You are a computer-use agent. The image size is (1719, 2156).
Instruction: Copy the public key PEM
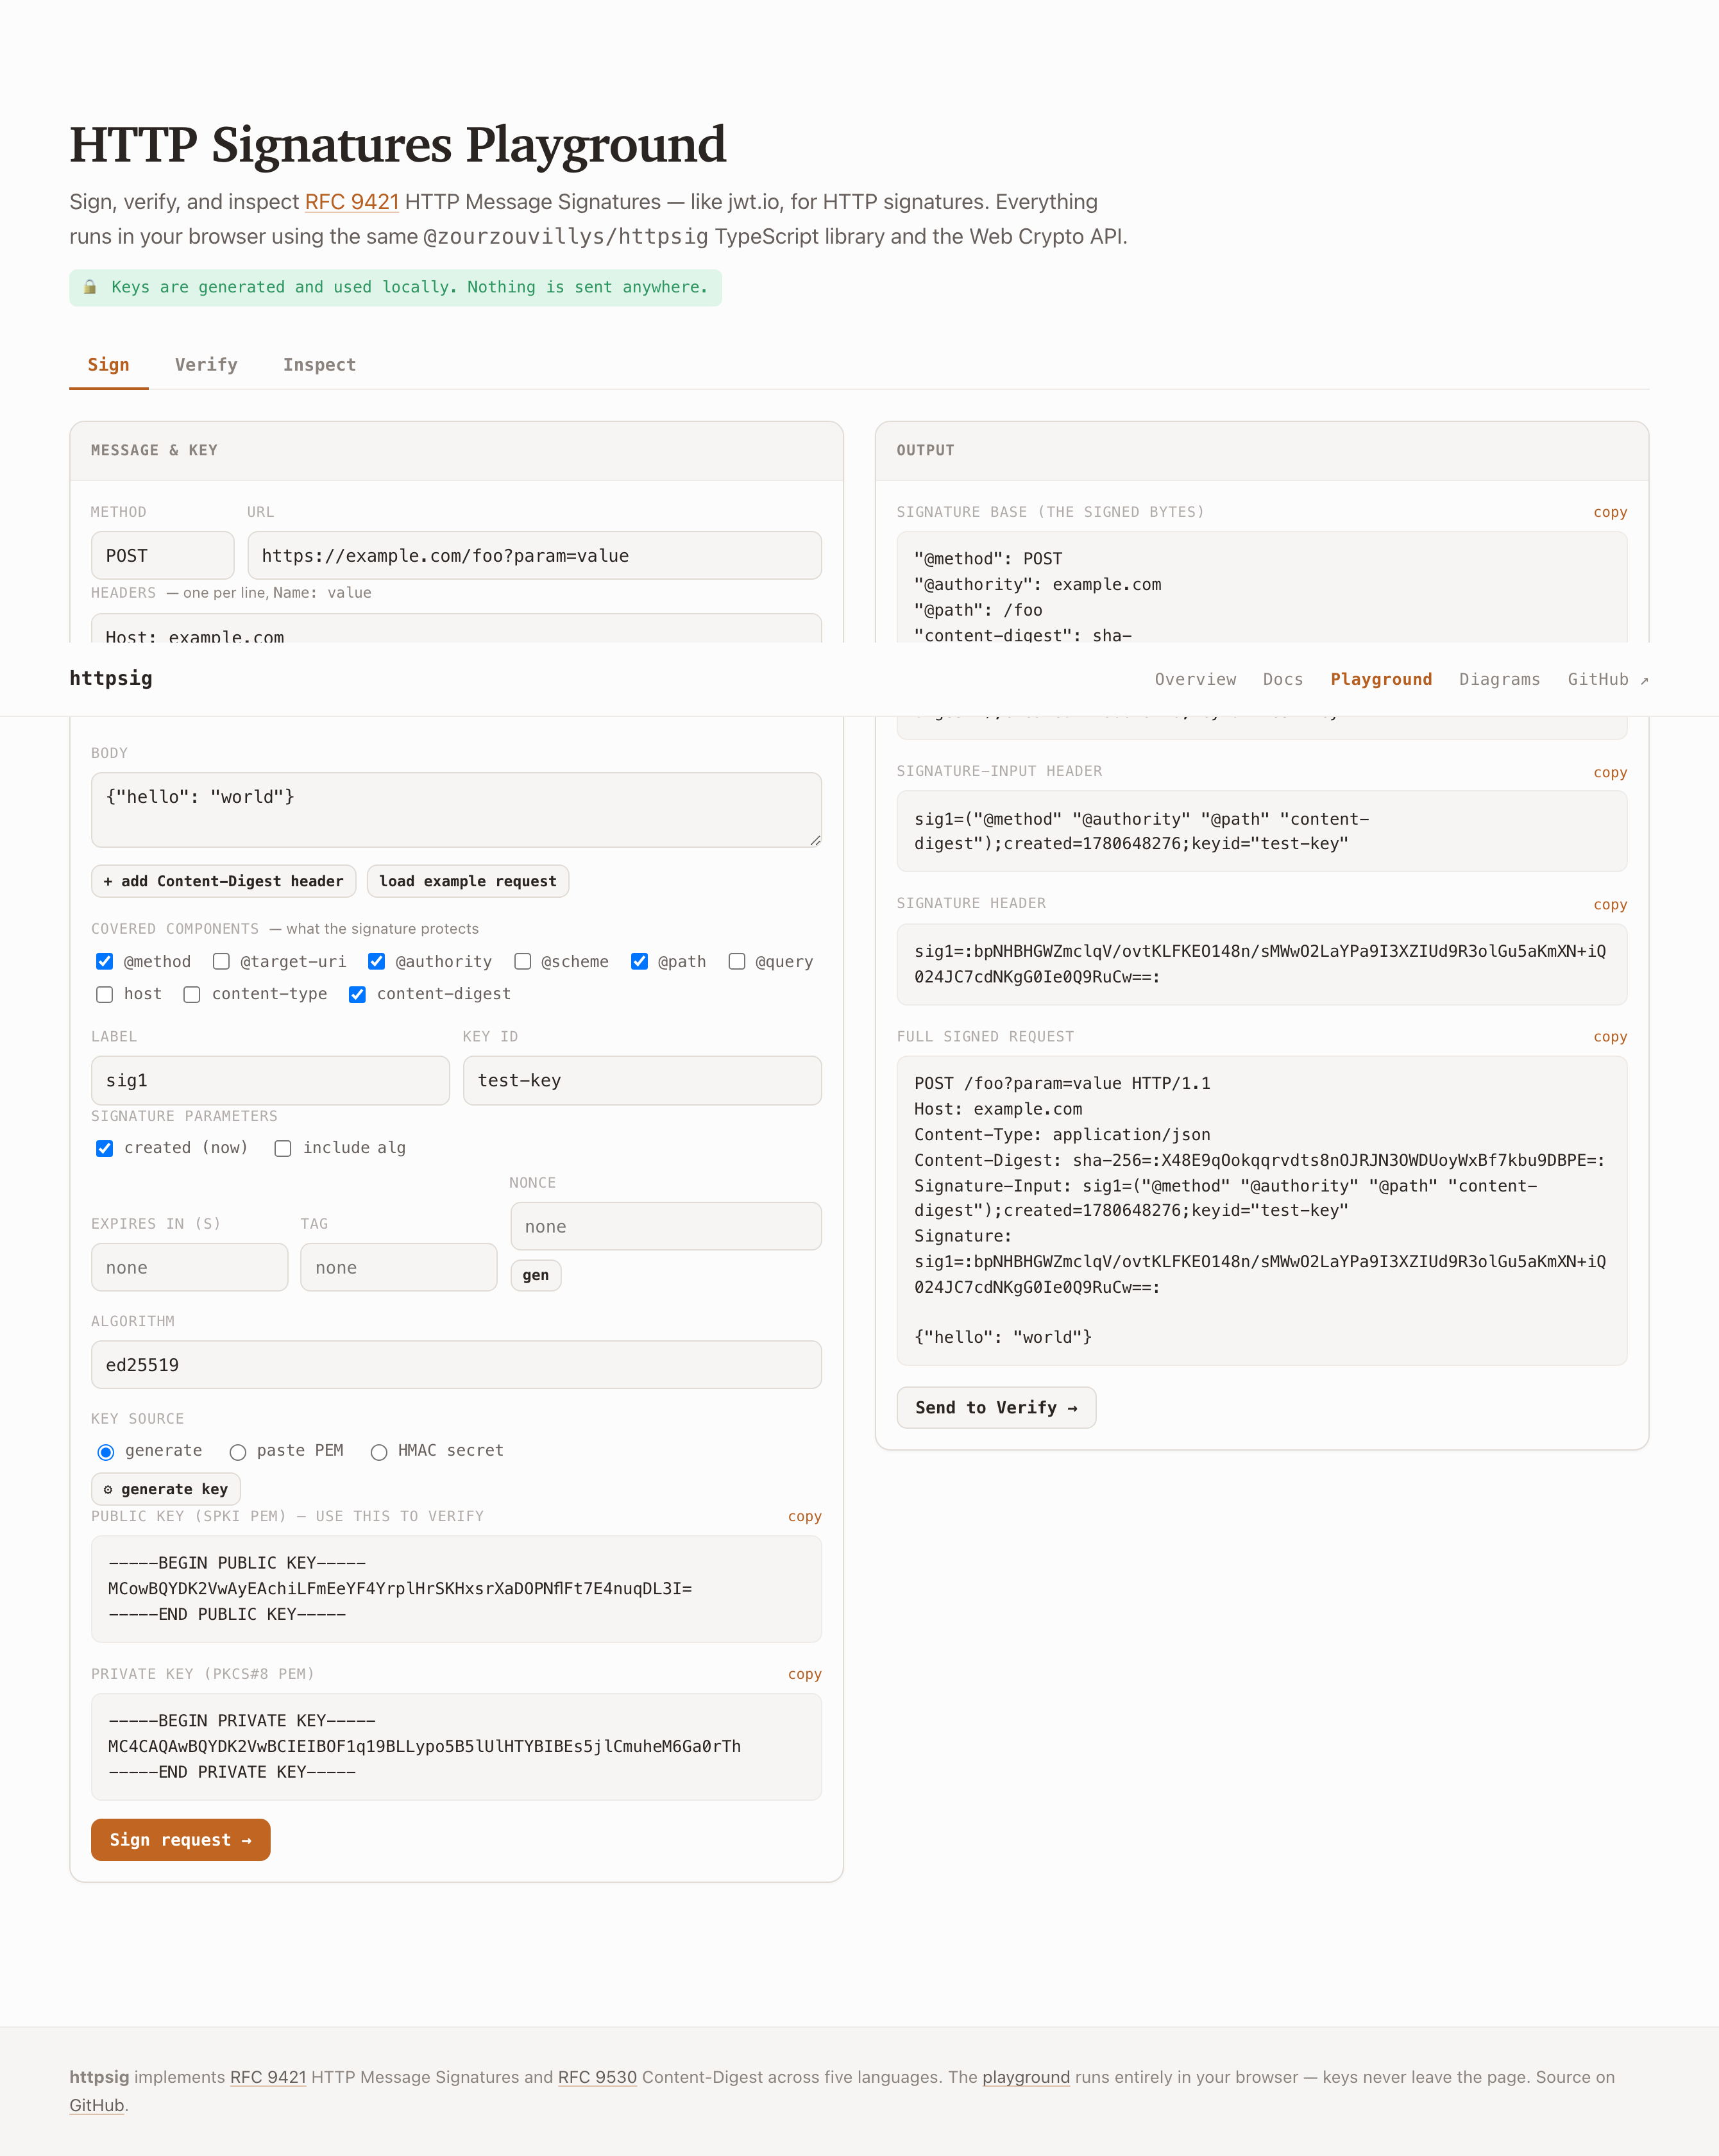(804, 1516)
